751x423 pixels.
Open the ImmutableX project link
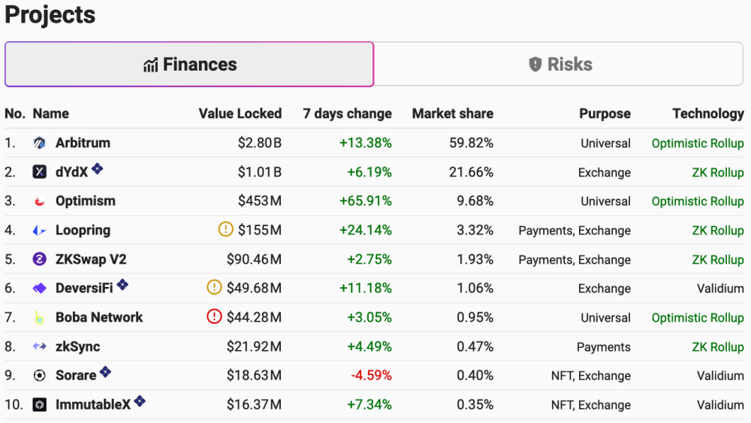(x=93, y=405)
